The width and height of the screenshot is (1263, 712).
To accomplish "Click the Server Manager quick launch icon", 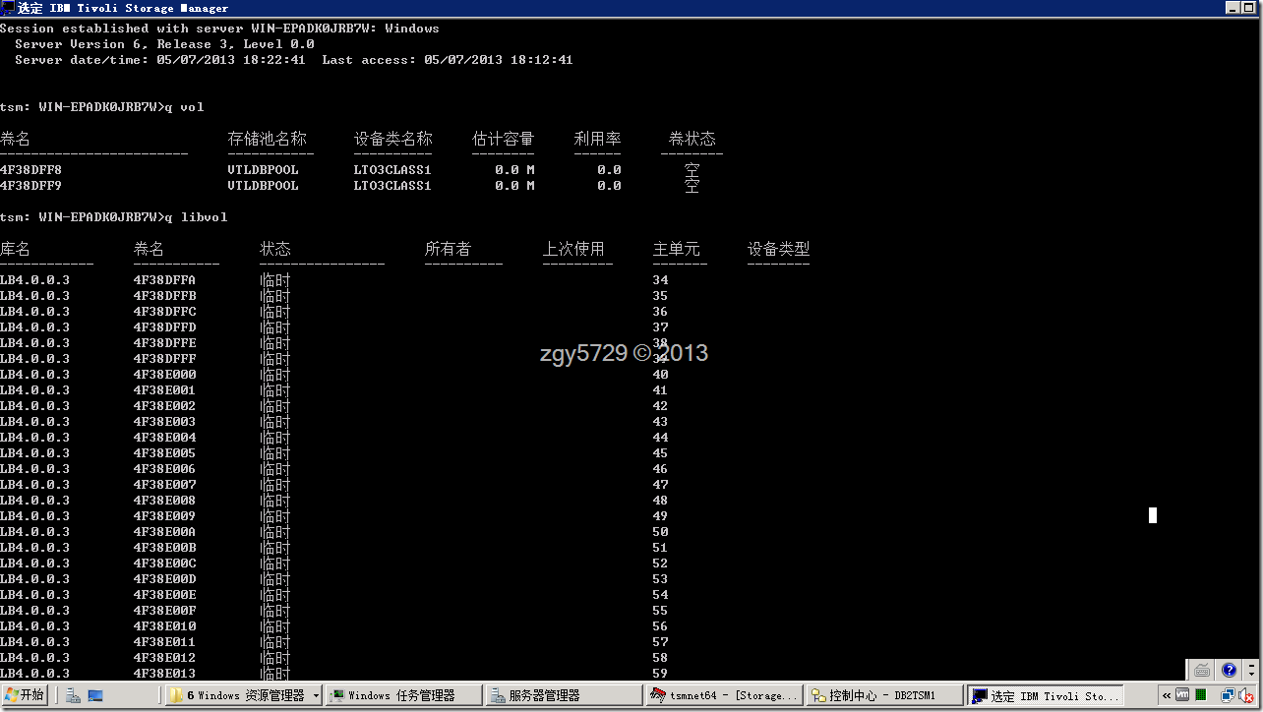I will coord(74,695).
